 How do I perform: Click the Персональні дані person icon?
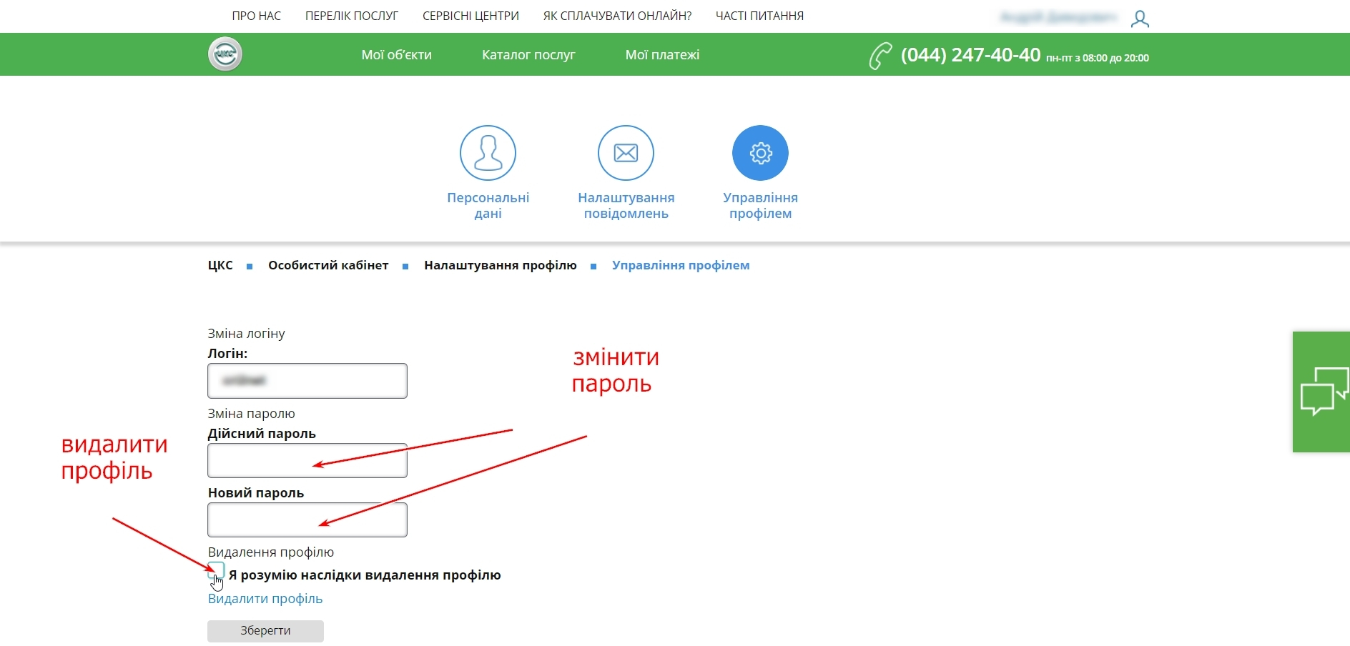(488, 153)
